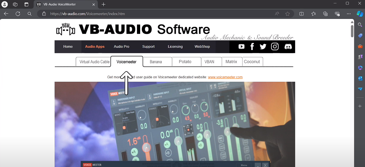Close the VB-Audio VoiceMeeter tab

pos(93,4)
